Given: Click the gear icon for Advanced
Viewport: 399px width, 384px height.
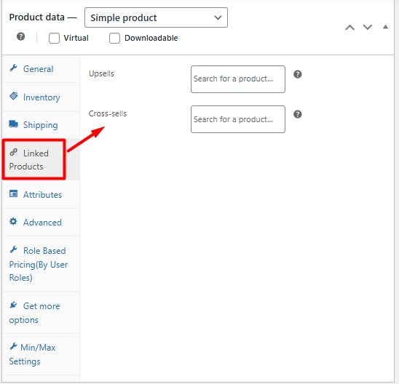Looking at the screenshot, I should (x=13, y=221).
